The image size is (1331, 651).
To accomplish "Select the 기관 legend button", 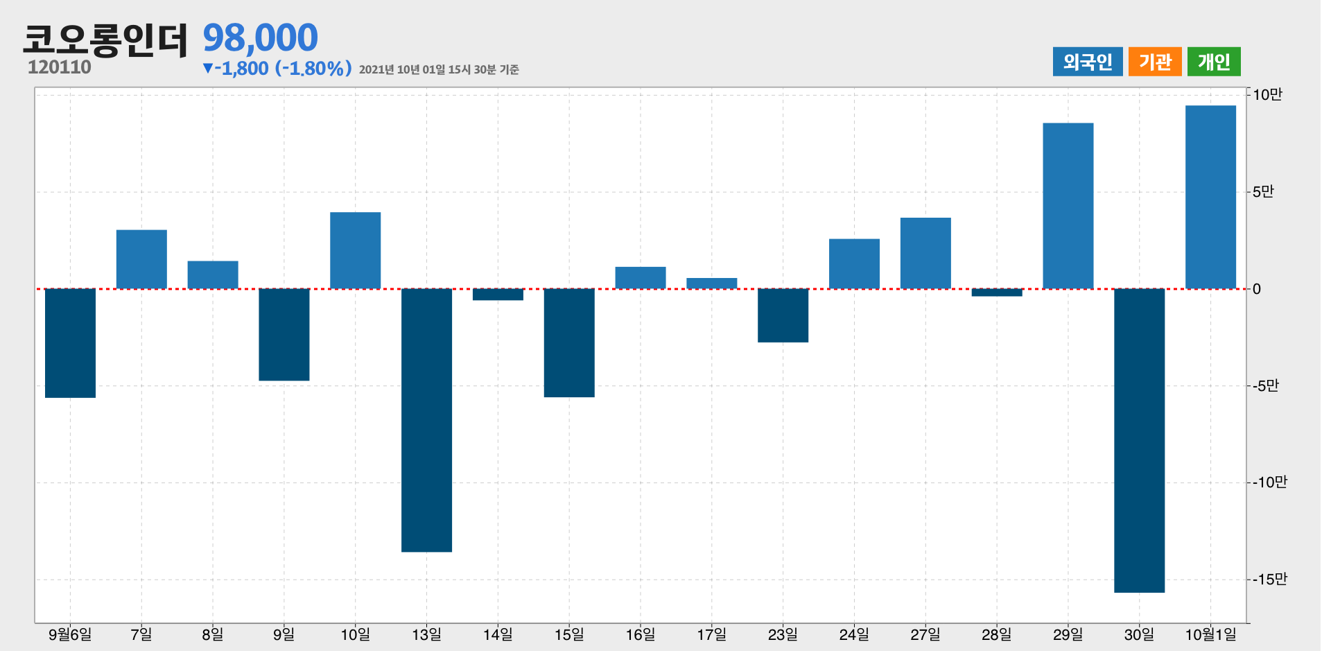I will tap(1155, 62).
